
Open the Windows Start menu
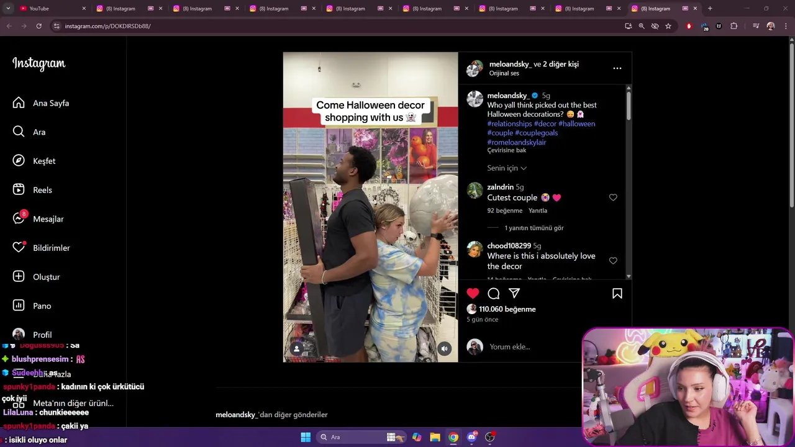coord(306,437)
